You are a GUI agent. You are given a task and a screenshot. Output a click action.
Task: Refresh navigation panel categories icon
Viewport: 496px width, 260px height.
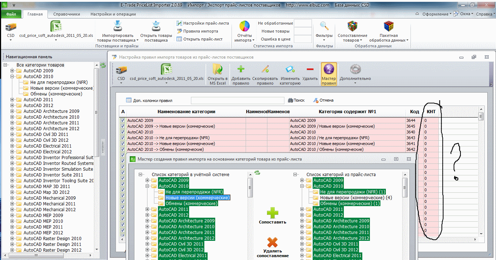tap(103, 65)
